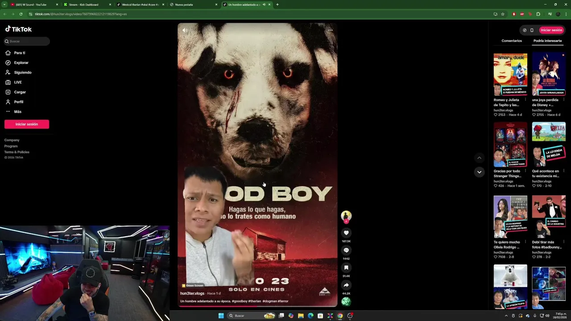The height and width of the screenshot is (321, 571).
Task: Switch to the Podría interesarte tab
Action: tap(547, 41)
